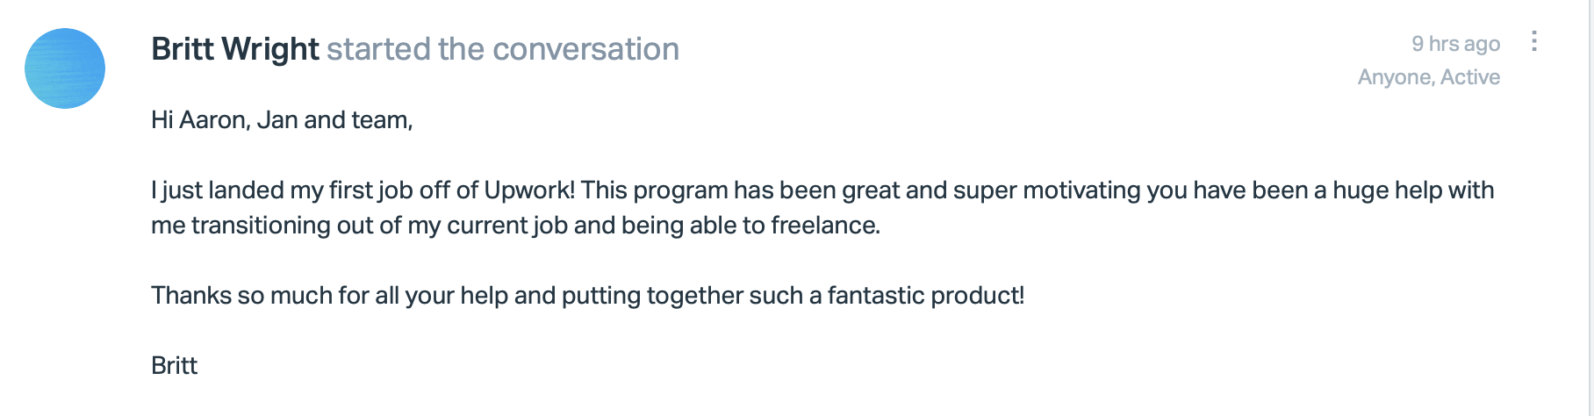Image resolution: width=1594 pixels, height=416 pixels.
Task: Click the word "freelance." in the message
Action: 825,226
